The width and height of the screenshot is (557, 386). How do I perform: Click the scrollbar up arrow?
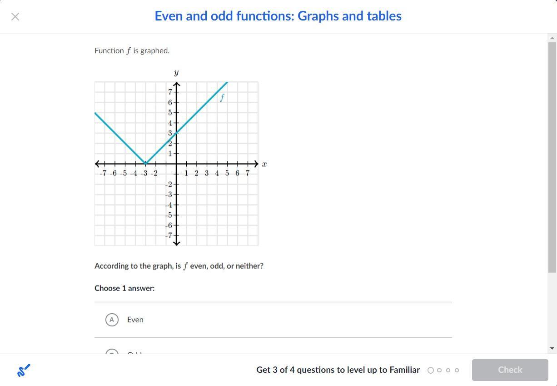(x=552, y=38)
